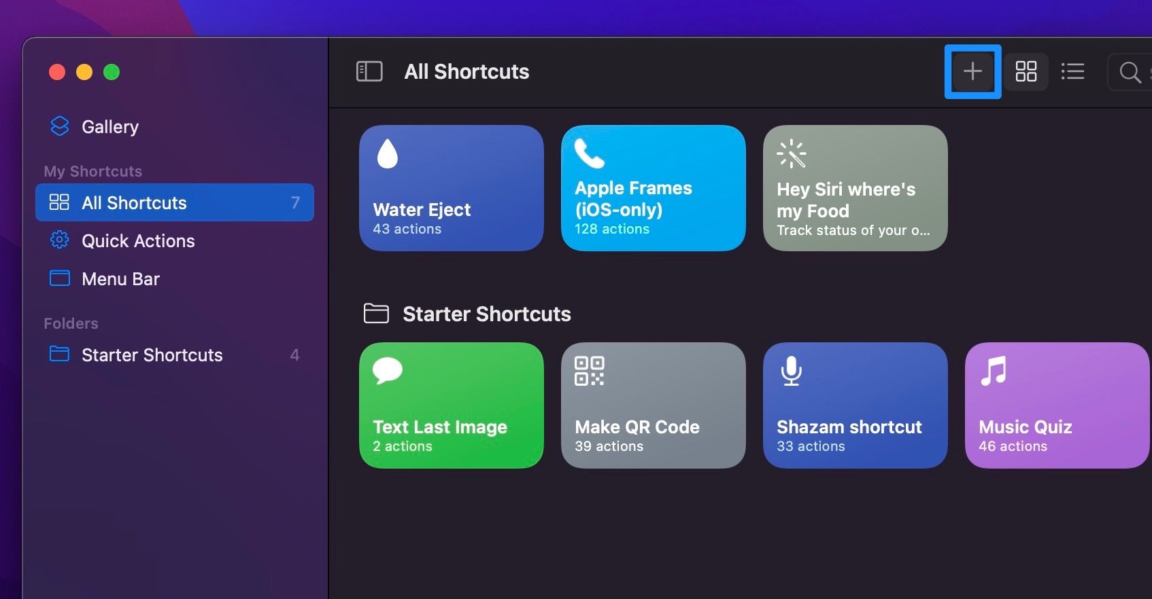Open the Starter Shortcuts folder in sidebar
Screen dimensions: 1152x599
[175, 355]
